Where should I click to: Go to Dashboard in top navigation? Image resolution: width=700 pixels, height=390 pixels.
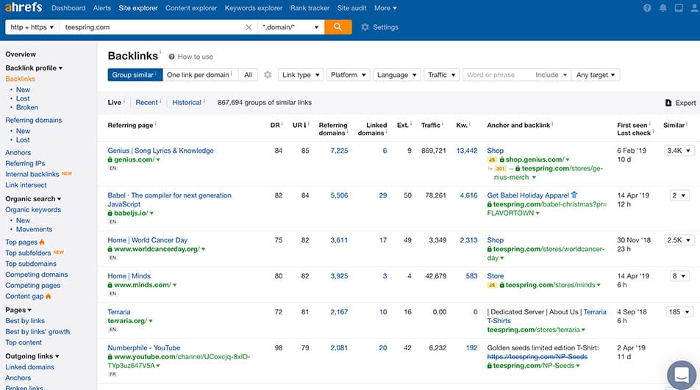(68, 8)
